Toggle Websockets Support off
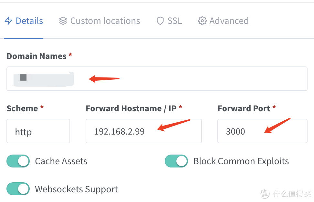Screen dimensions: 314x202 click(x=18, y=189)
